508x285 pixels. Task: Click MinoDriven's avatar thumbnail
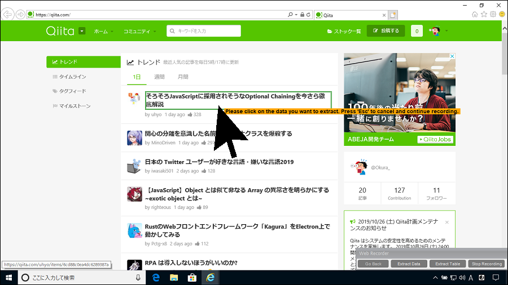[x=134, y=138]
